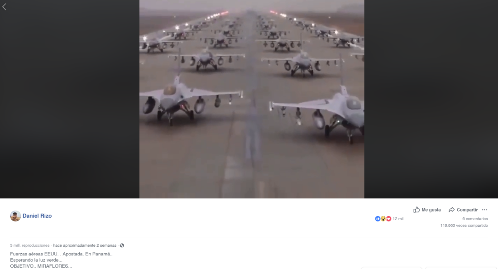Click the dark area left of video

coord(70,99)
